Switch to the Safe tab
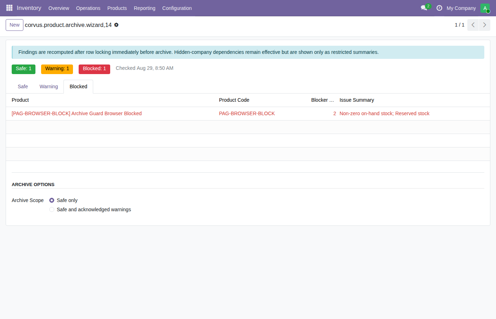This screenshot has width=496, height=319. coord(23,86)
